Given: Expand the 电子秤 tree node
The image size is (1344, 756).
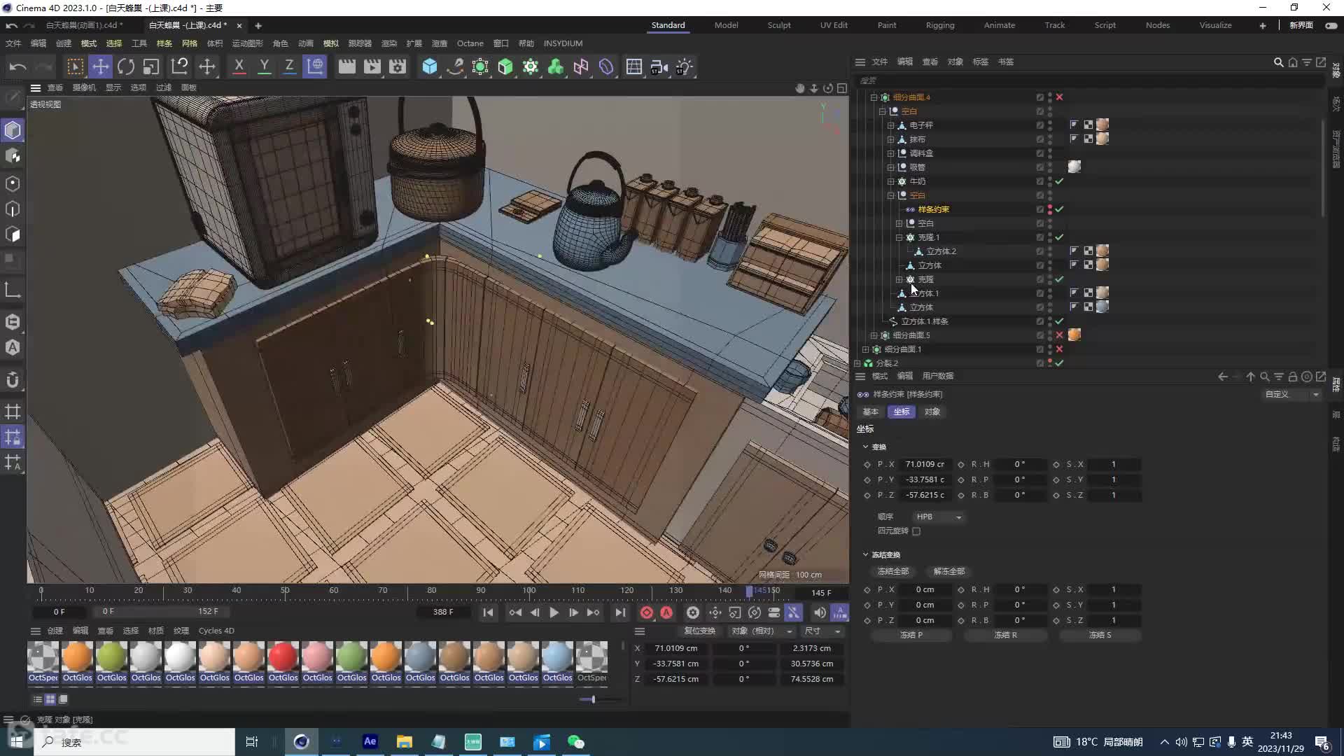Looking at the screenshot, I should coord(890,125).
